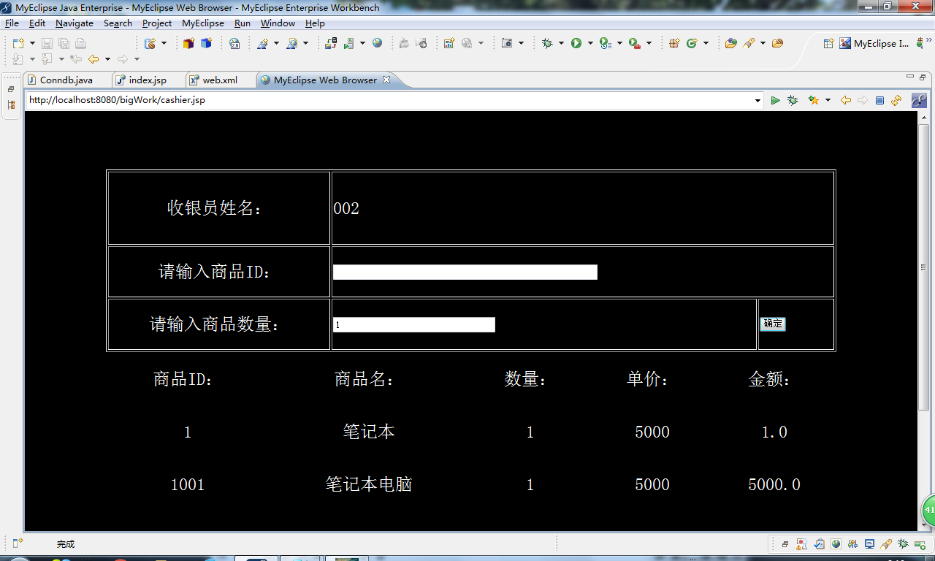935x561 pixels.
Task: Click the Run with external tools toolbox icon
Action: click(634, 44)
